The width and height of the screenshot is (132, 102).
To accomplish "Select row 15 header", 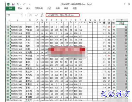I will pyautogui.click(x=8, y=49).
